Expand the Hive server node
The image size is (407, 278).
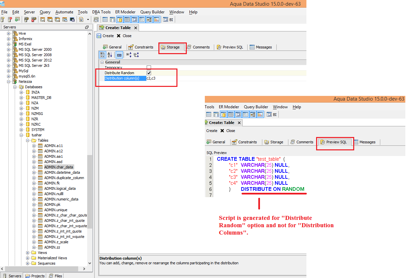click(x=9, y=33)
